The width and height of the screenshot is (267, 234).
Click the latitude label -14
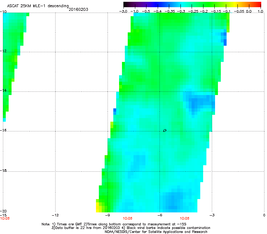3,90
